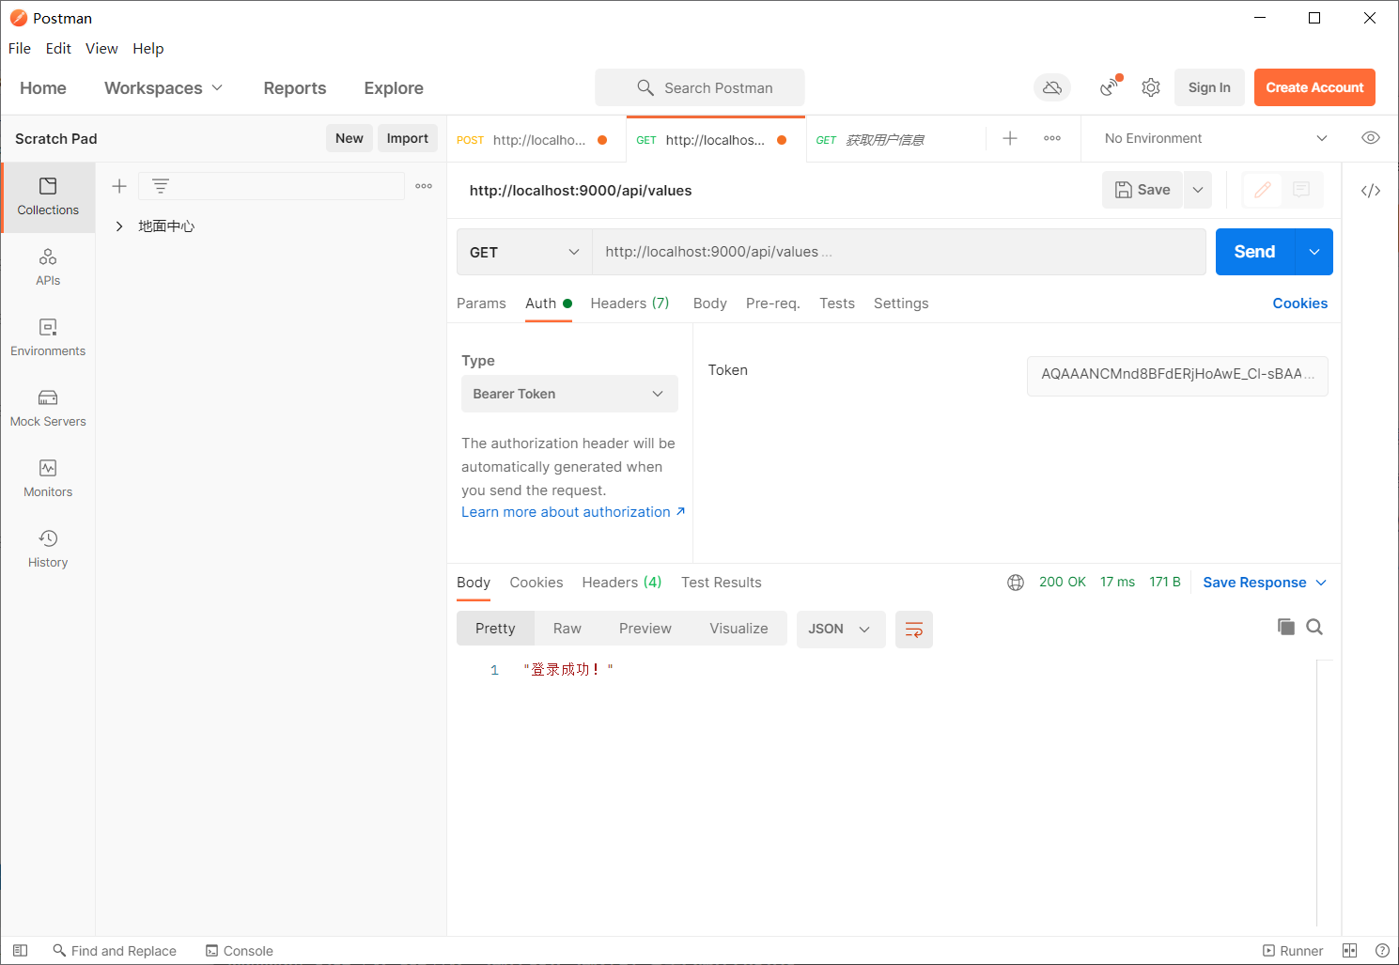
Task: Open the Collections sidebar panel
Action: tap(48, 197)
